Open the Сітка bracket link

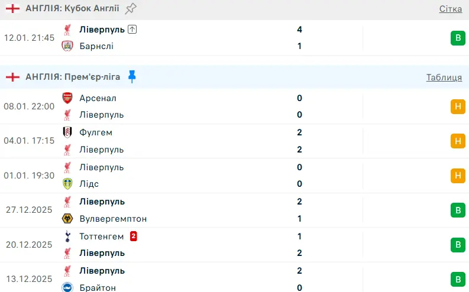point(451,9)
